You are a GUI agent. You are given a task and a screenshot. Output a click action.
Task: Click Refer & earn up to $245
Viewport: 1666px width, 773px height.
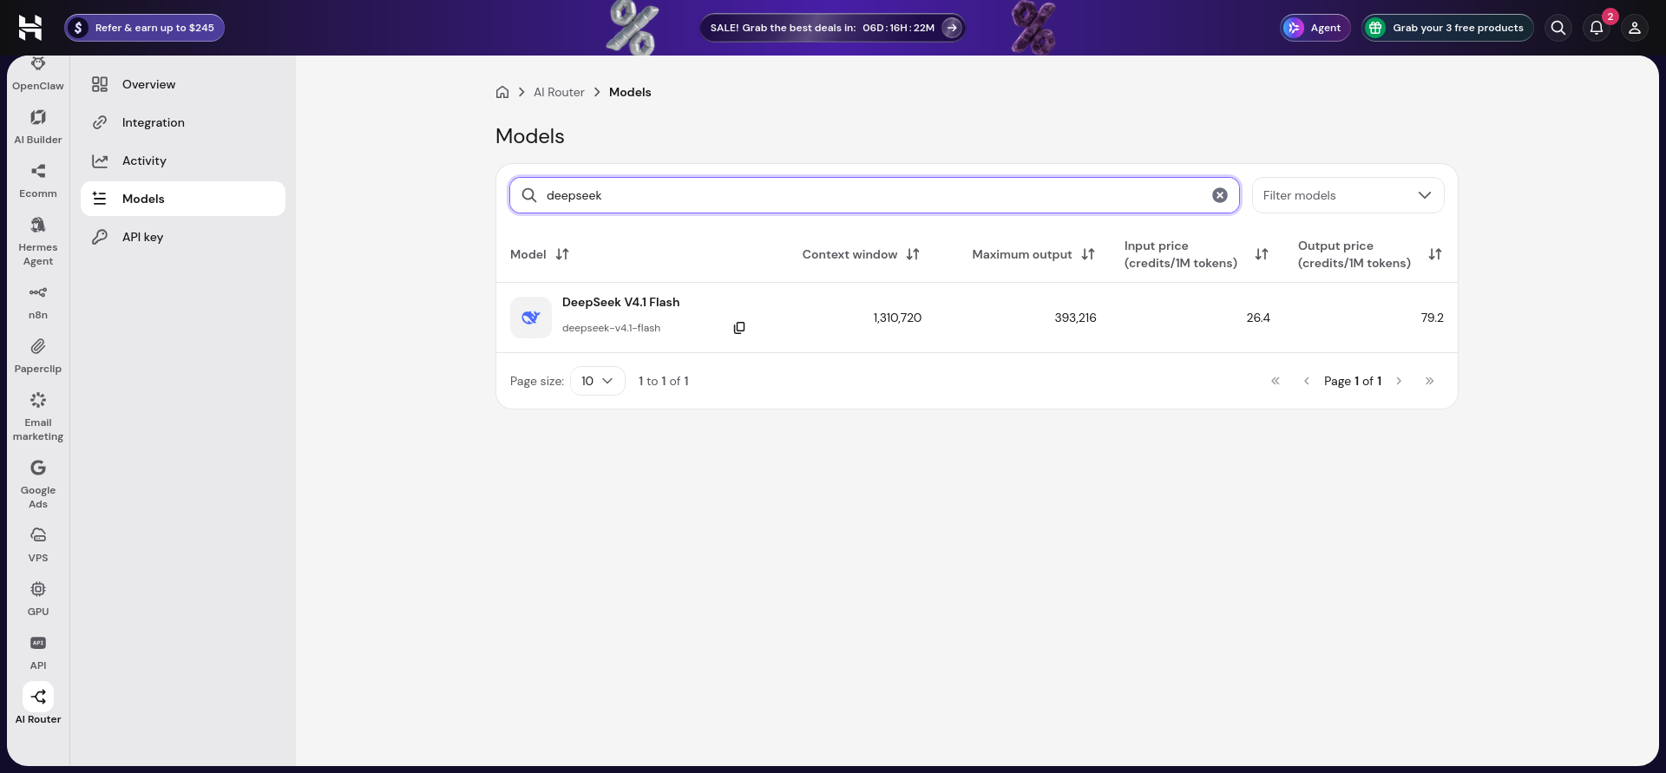(x=145, y=28)
